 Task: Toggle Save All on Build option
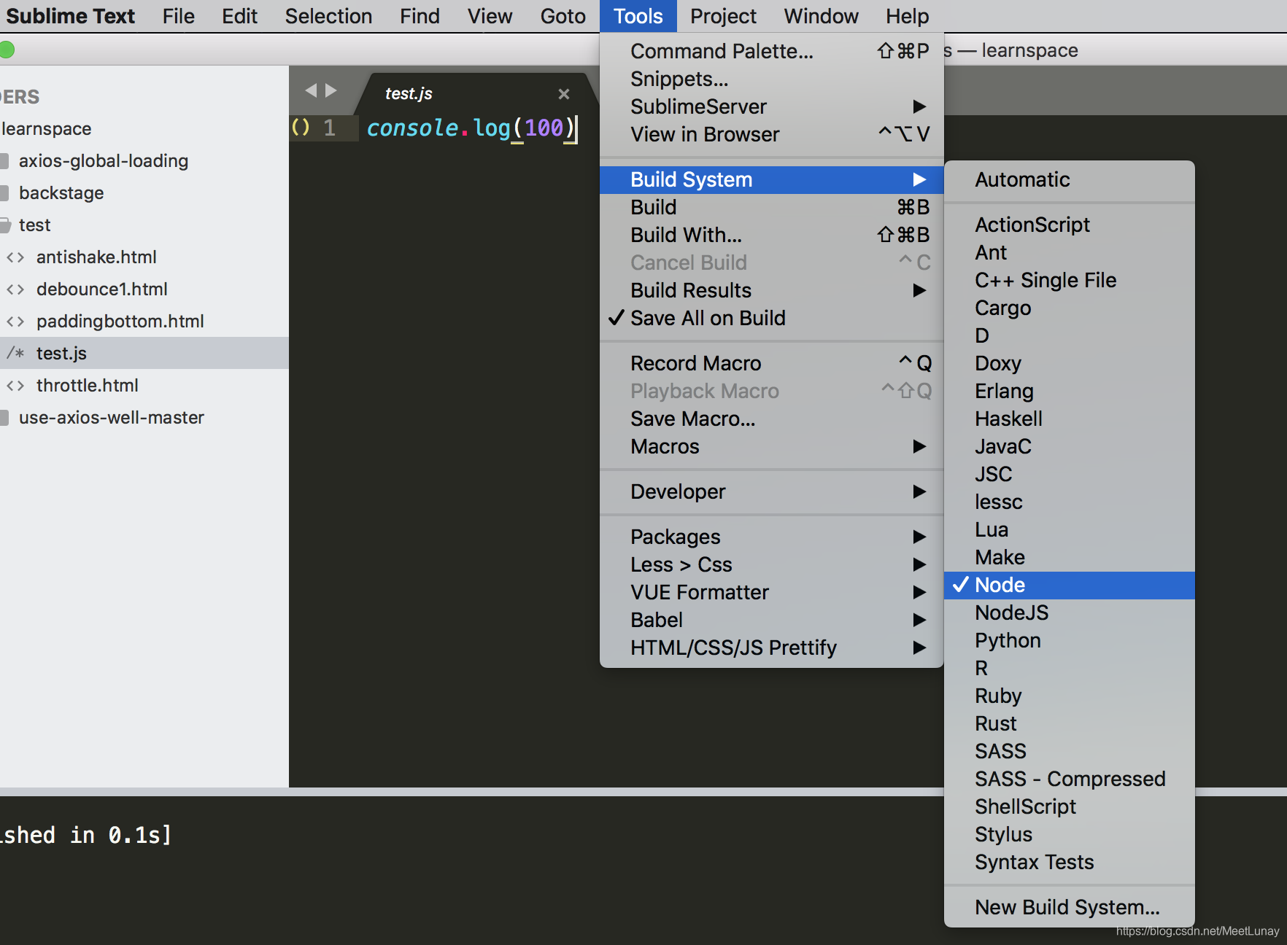pos(772,319)
